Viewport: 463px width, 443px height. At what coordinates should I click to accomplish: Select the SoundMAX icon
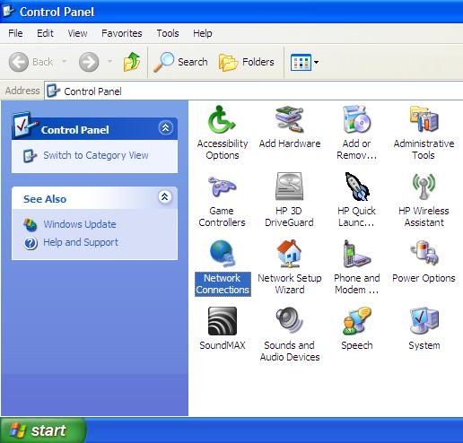tap(223, 321)
